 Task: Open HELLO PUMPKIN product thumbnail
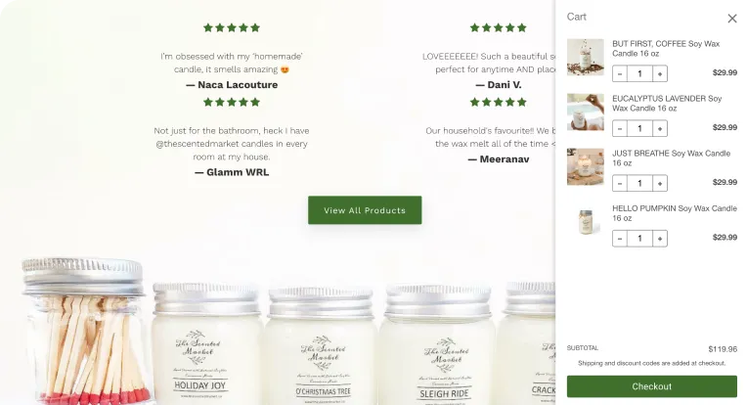(586, 222)
